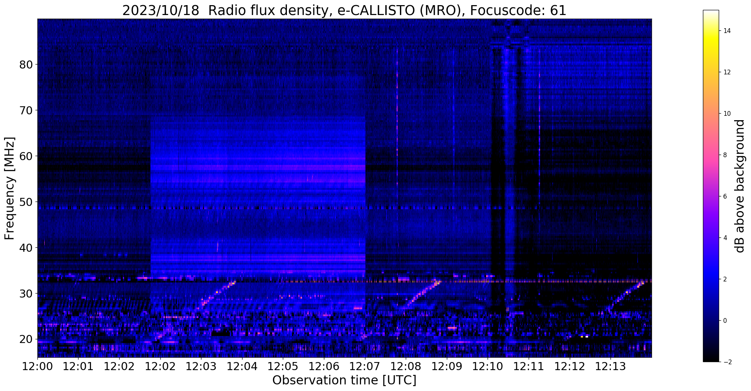Viewport: 751px width, 391px height.
Task: Click the time tick label 12:08
Action: [405, 366]
